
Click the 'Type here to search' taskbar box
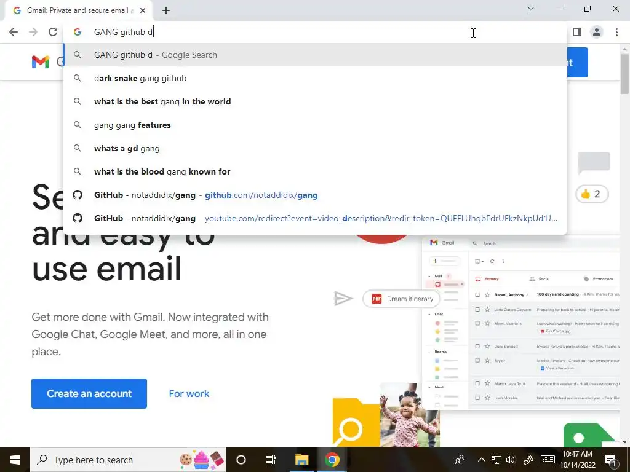[x=128, y=460]
